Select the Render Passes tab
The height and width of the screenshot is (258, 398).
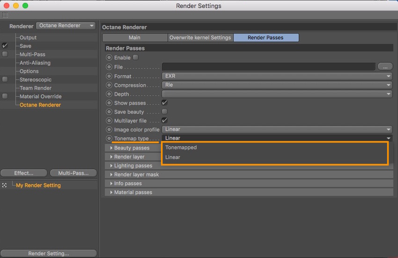(x=266, y=37)
